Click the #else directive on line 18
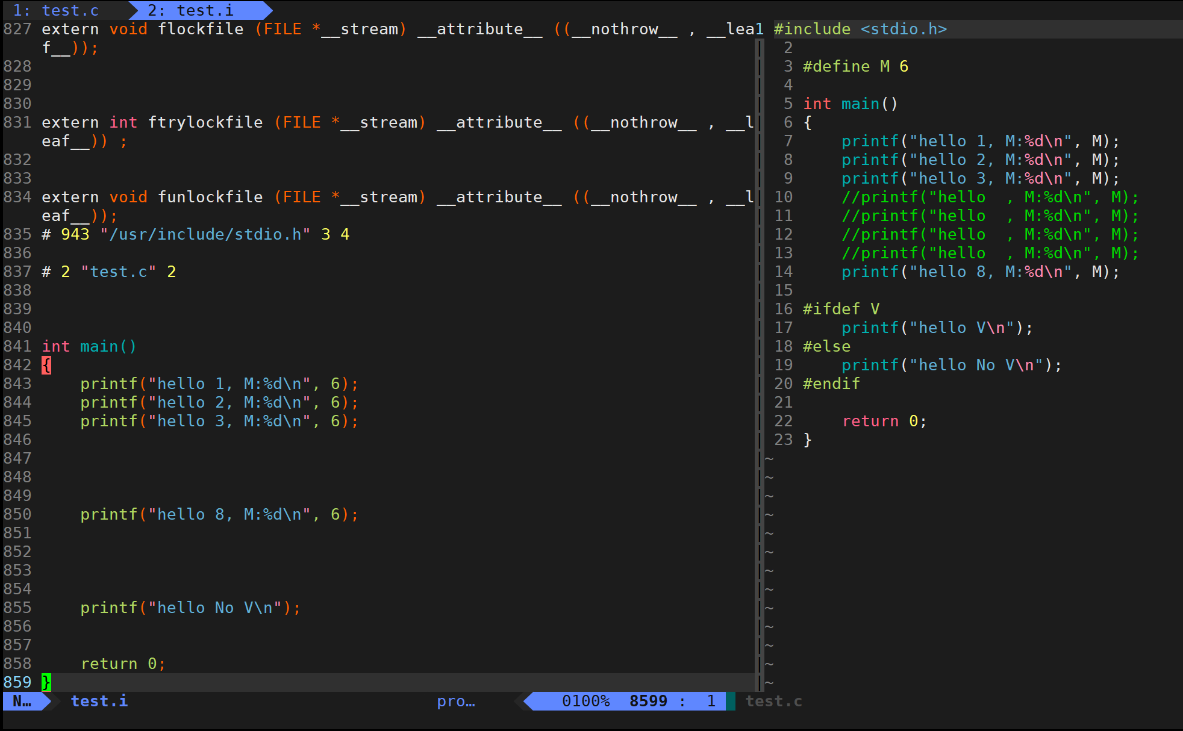Viewport: 1183px width, 731px height. (x=826, y=346)
